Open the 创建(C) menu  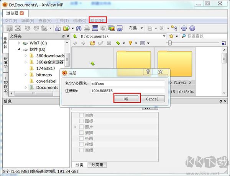click(x=79, y=21)
